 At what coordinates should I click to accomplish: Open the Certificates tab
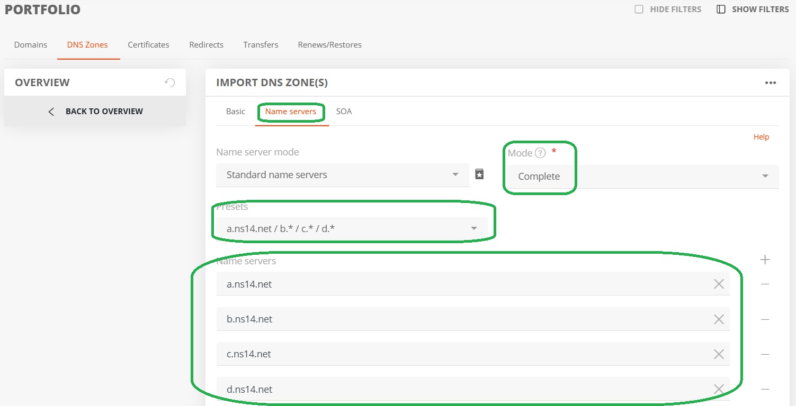pyautogui.click(x=148, y=45)
